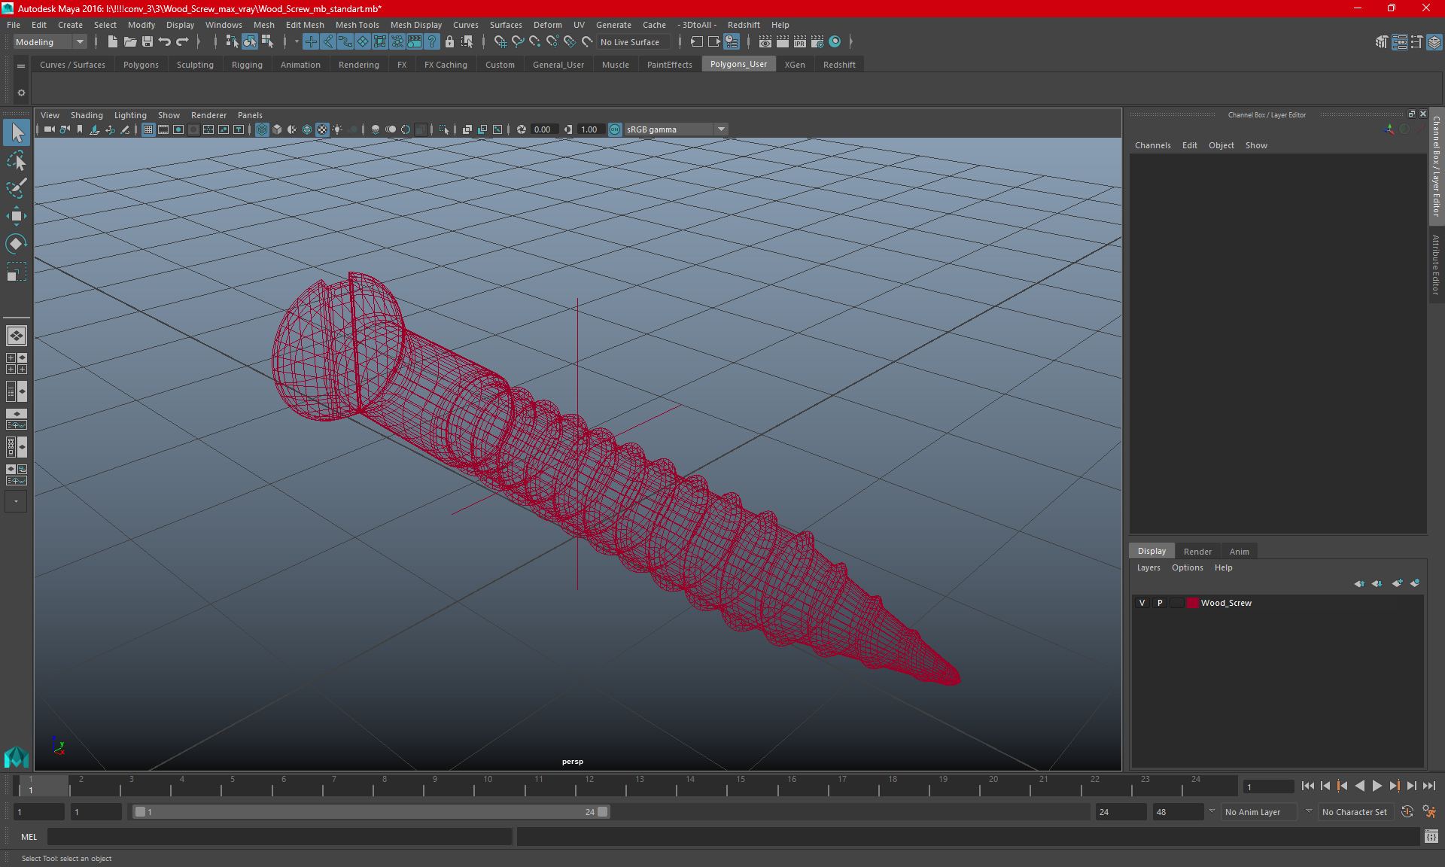Viewport: 1445px width, 867px height.
Task: Activate the Rotate tool
Action: (x=16, y=243)
